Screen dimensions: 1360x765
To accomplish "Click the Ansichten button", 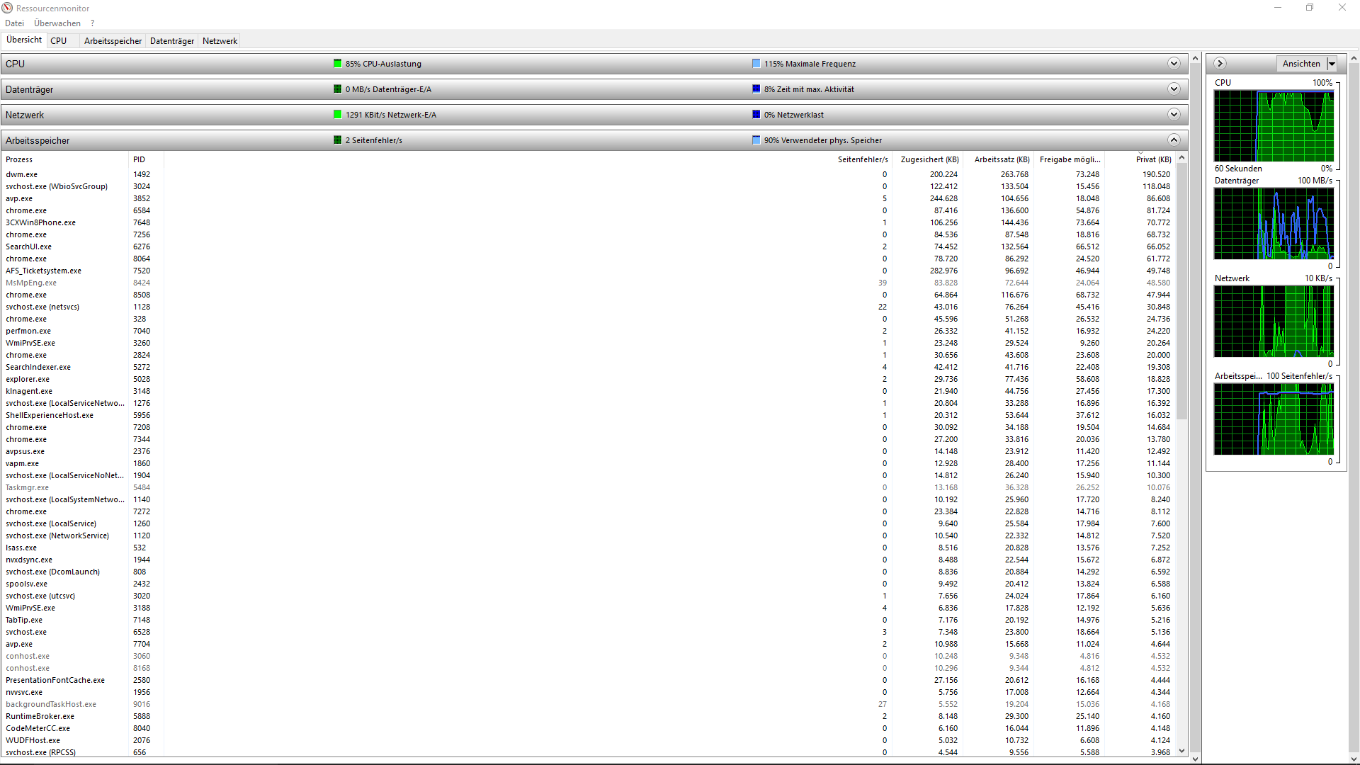I will [1300, 64].
